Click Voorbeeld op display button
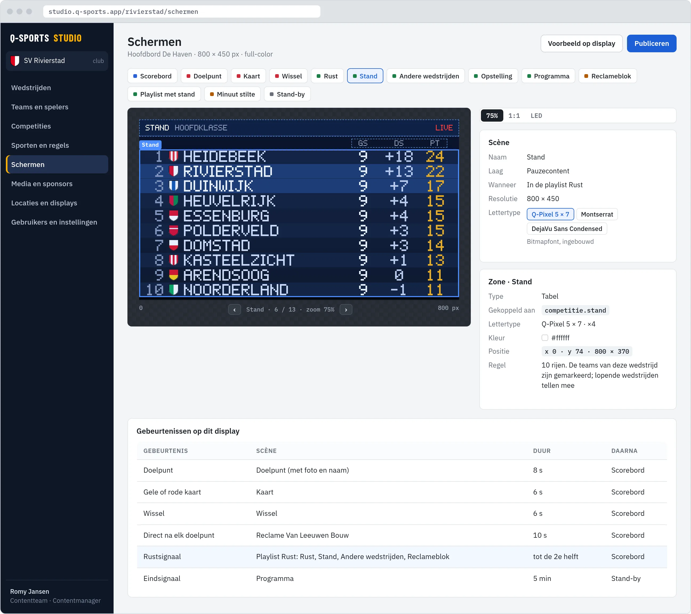Screen dimensions: 691x614 point(581,44)
